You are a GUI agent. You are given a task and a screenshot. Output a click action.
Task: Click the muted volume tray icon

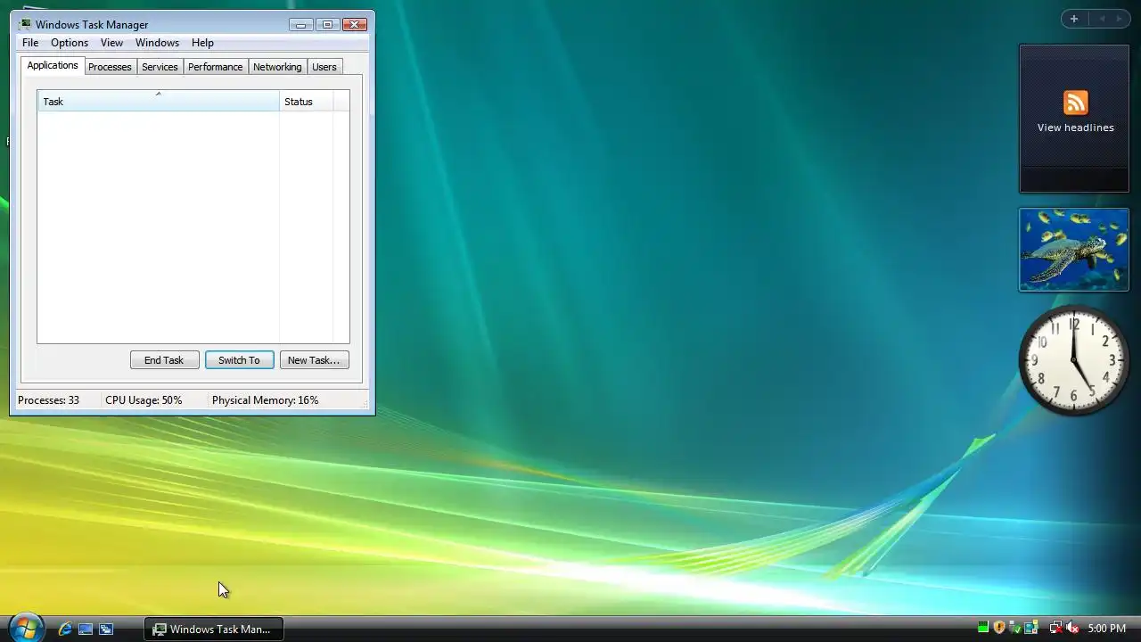coord(1072,628)
